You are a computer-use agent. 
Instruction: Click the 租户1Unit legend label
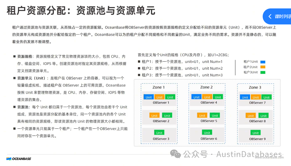pyautogui.click(x=251, y=62)
